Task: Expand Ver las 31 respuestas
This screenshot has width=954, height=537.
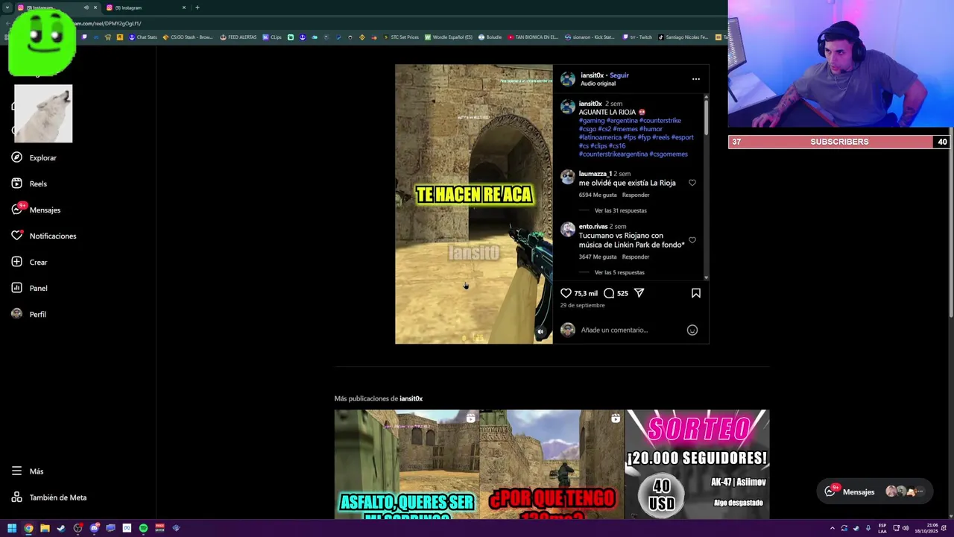Action: point(620,211)
